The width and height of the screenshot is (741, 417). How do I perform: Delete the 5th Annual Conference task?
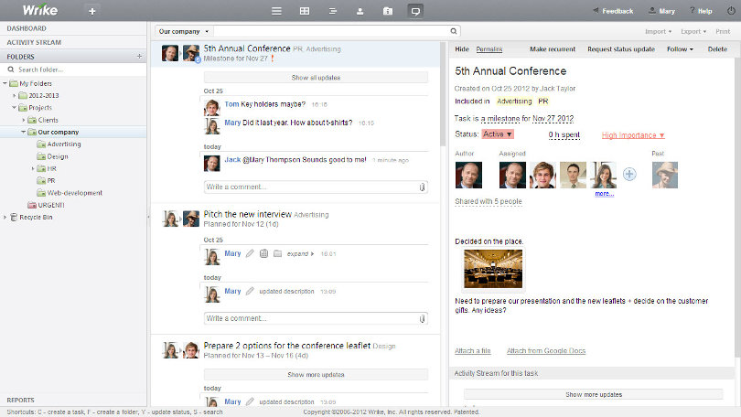[717, 49]
